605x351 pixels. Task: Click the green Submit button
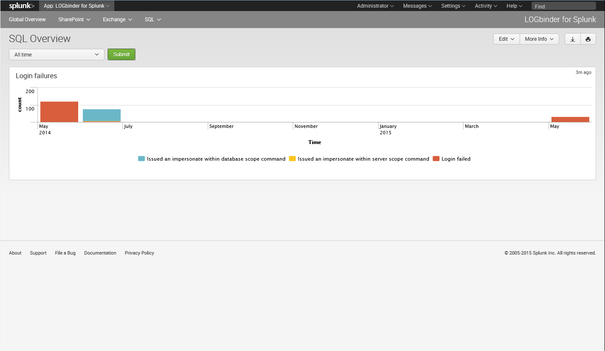point(122,54)
